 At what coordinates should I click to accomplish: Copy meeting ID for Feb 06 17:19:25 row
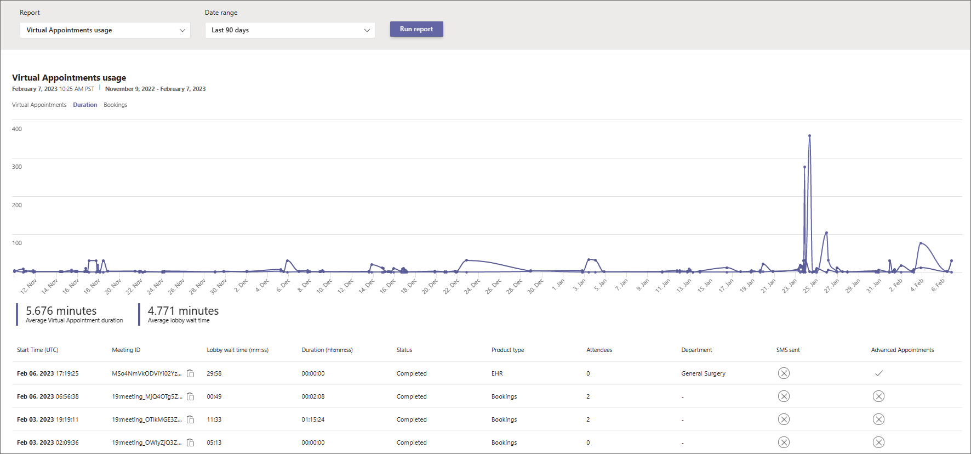click(x=190, y=373)
